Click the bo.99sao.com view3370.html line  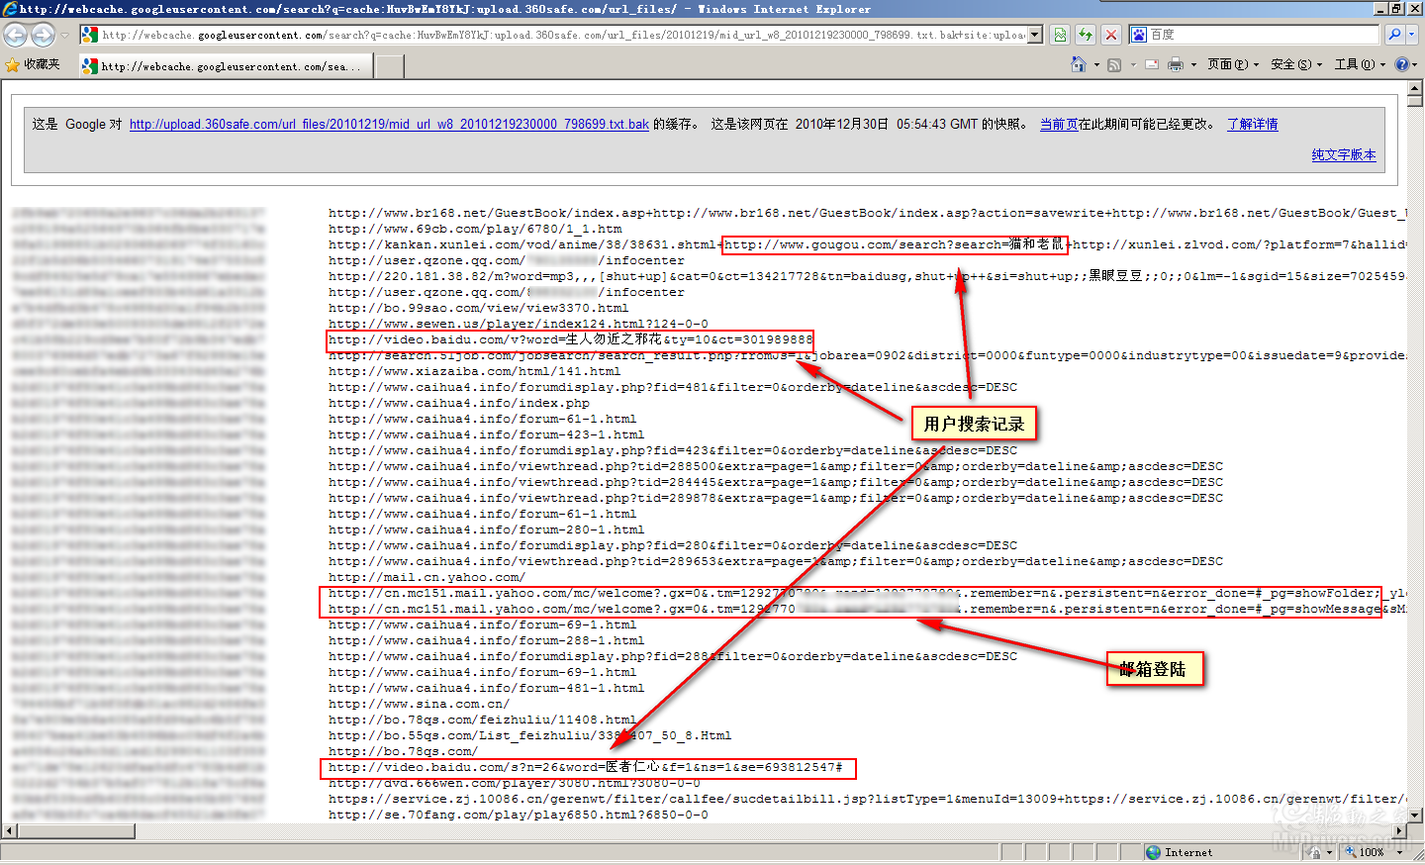coord(478,308)
